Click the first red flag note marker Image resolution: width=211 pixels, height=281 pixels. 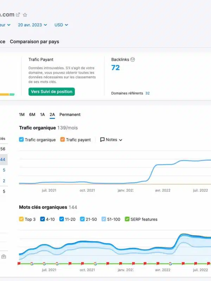tap(19, 263)
